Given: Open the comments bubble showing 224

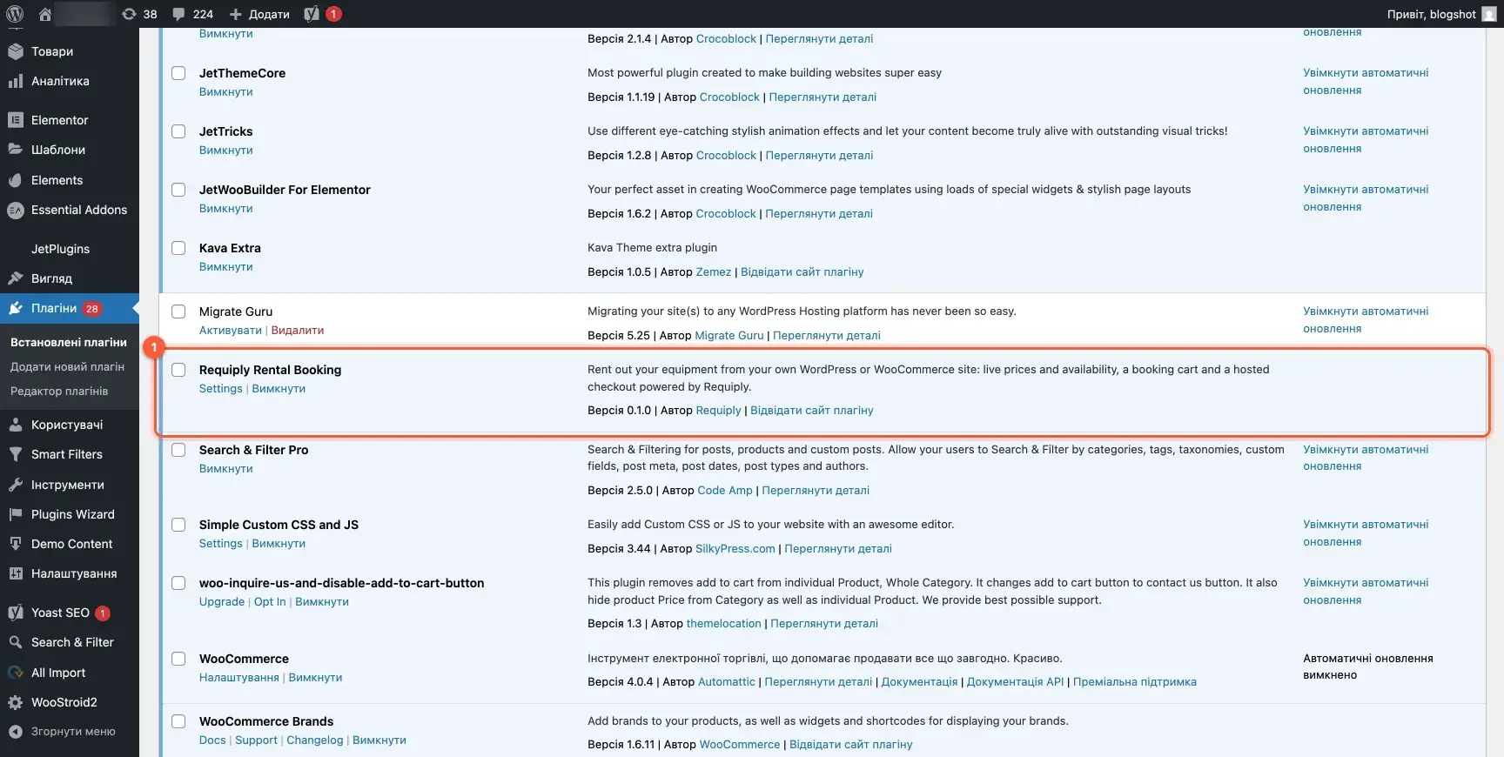Looking at the screenshot, I should pyautogui.click(x=192, y=14).
